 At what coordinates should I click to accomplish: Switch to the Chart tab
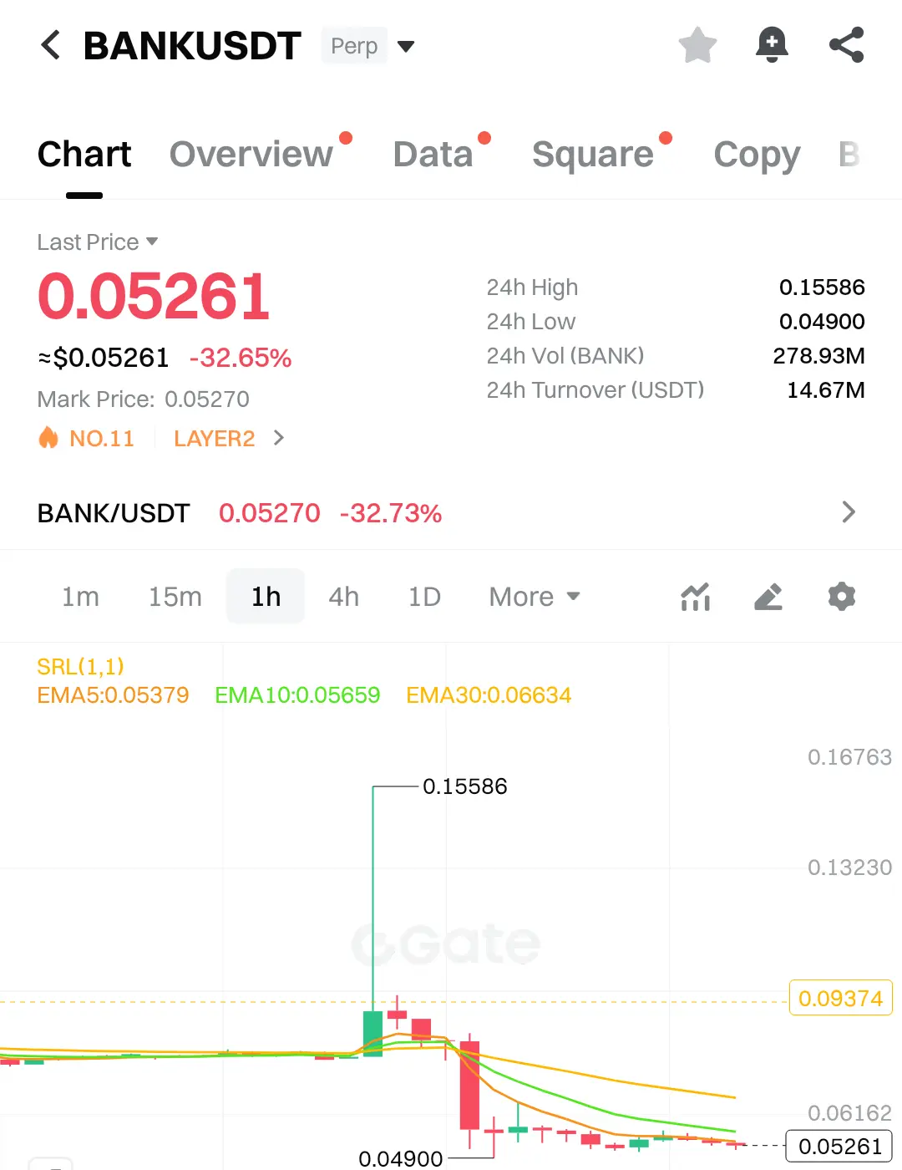point(84,155)
